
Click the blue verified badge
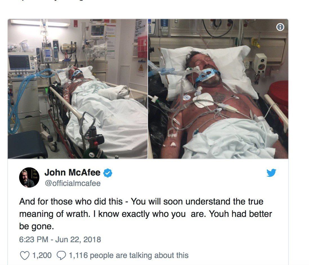(x=108, y=173)
